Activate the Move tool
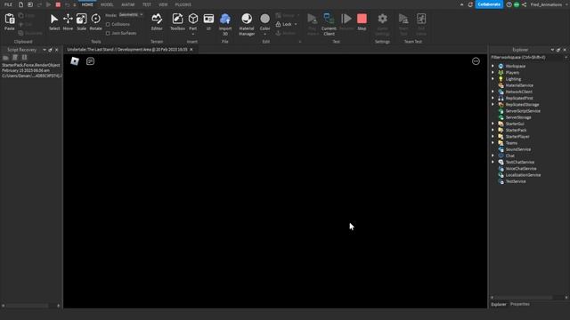Screen dimensions: 570x320 tap(68, 22)
